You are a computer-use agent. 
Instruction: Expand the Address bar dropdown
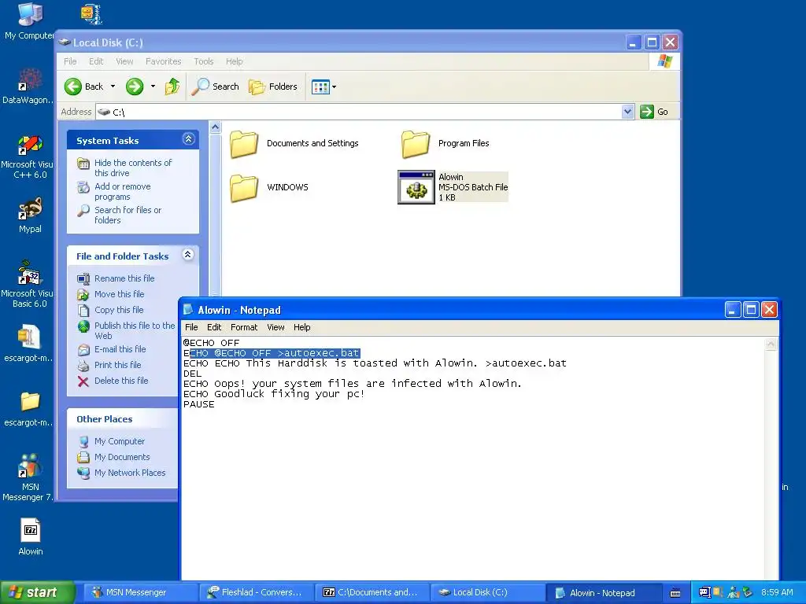[627, 112]
